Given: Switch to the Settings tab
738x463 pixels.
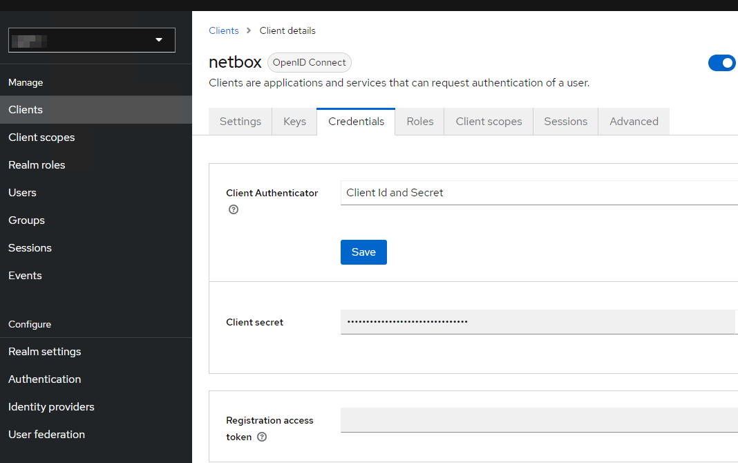Looking at the screenshot, I should pos(240,122).
